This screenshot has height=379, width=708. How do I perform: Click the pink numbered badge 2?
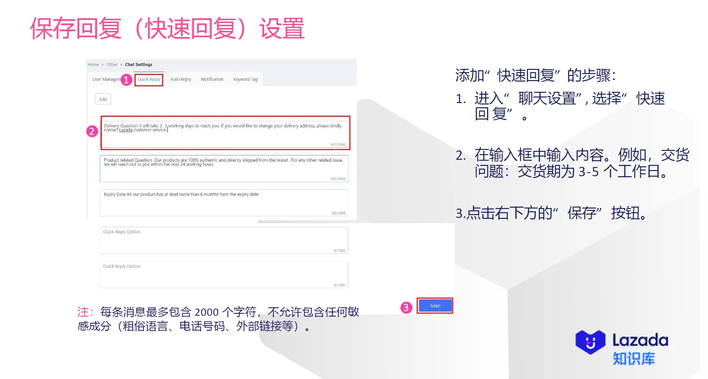coord(92,132)
